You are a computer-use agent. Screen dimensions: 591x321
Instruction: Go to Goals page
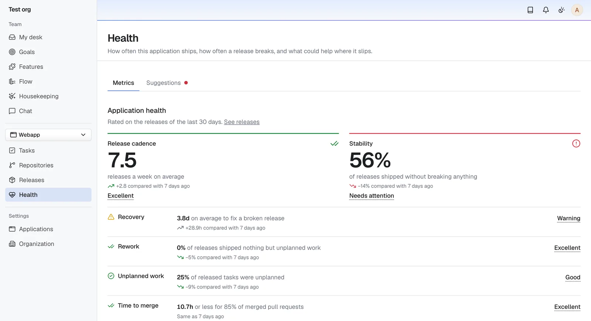point(48,52)
